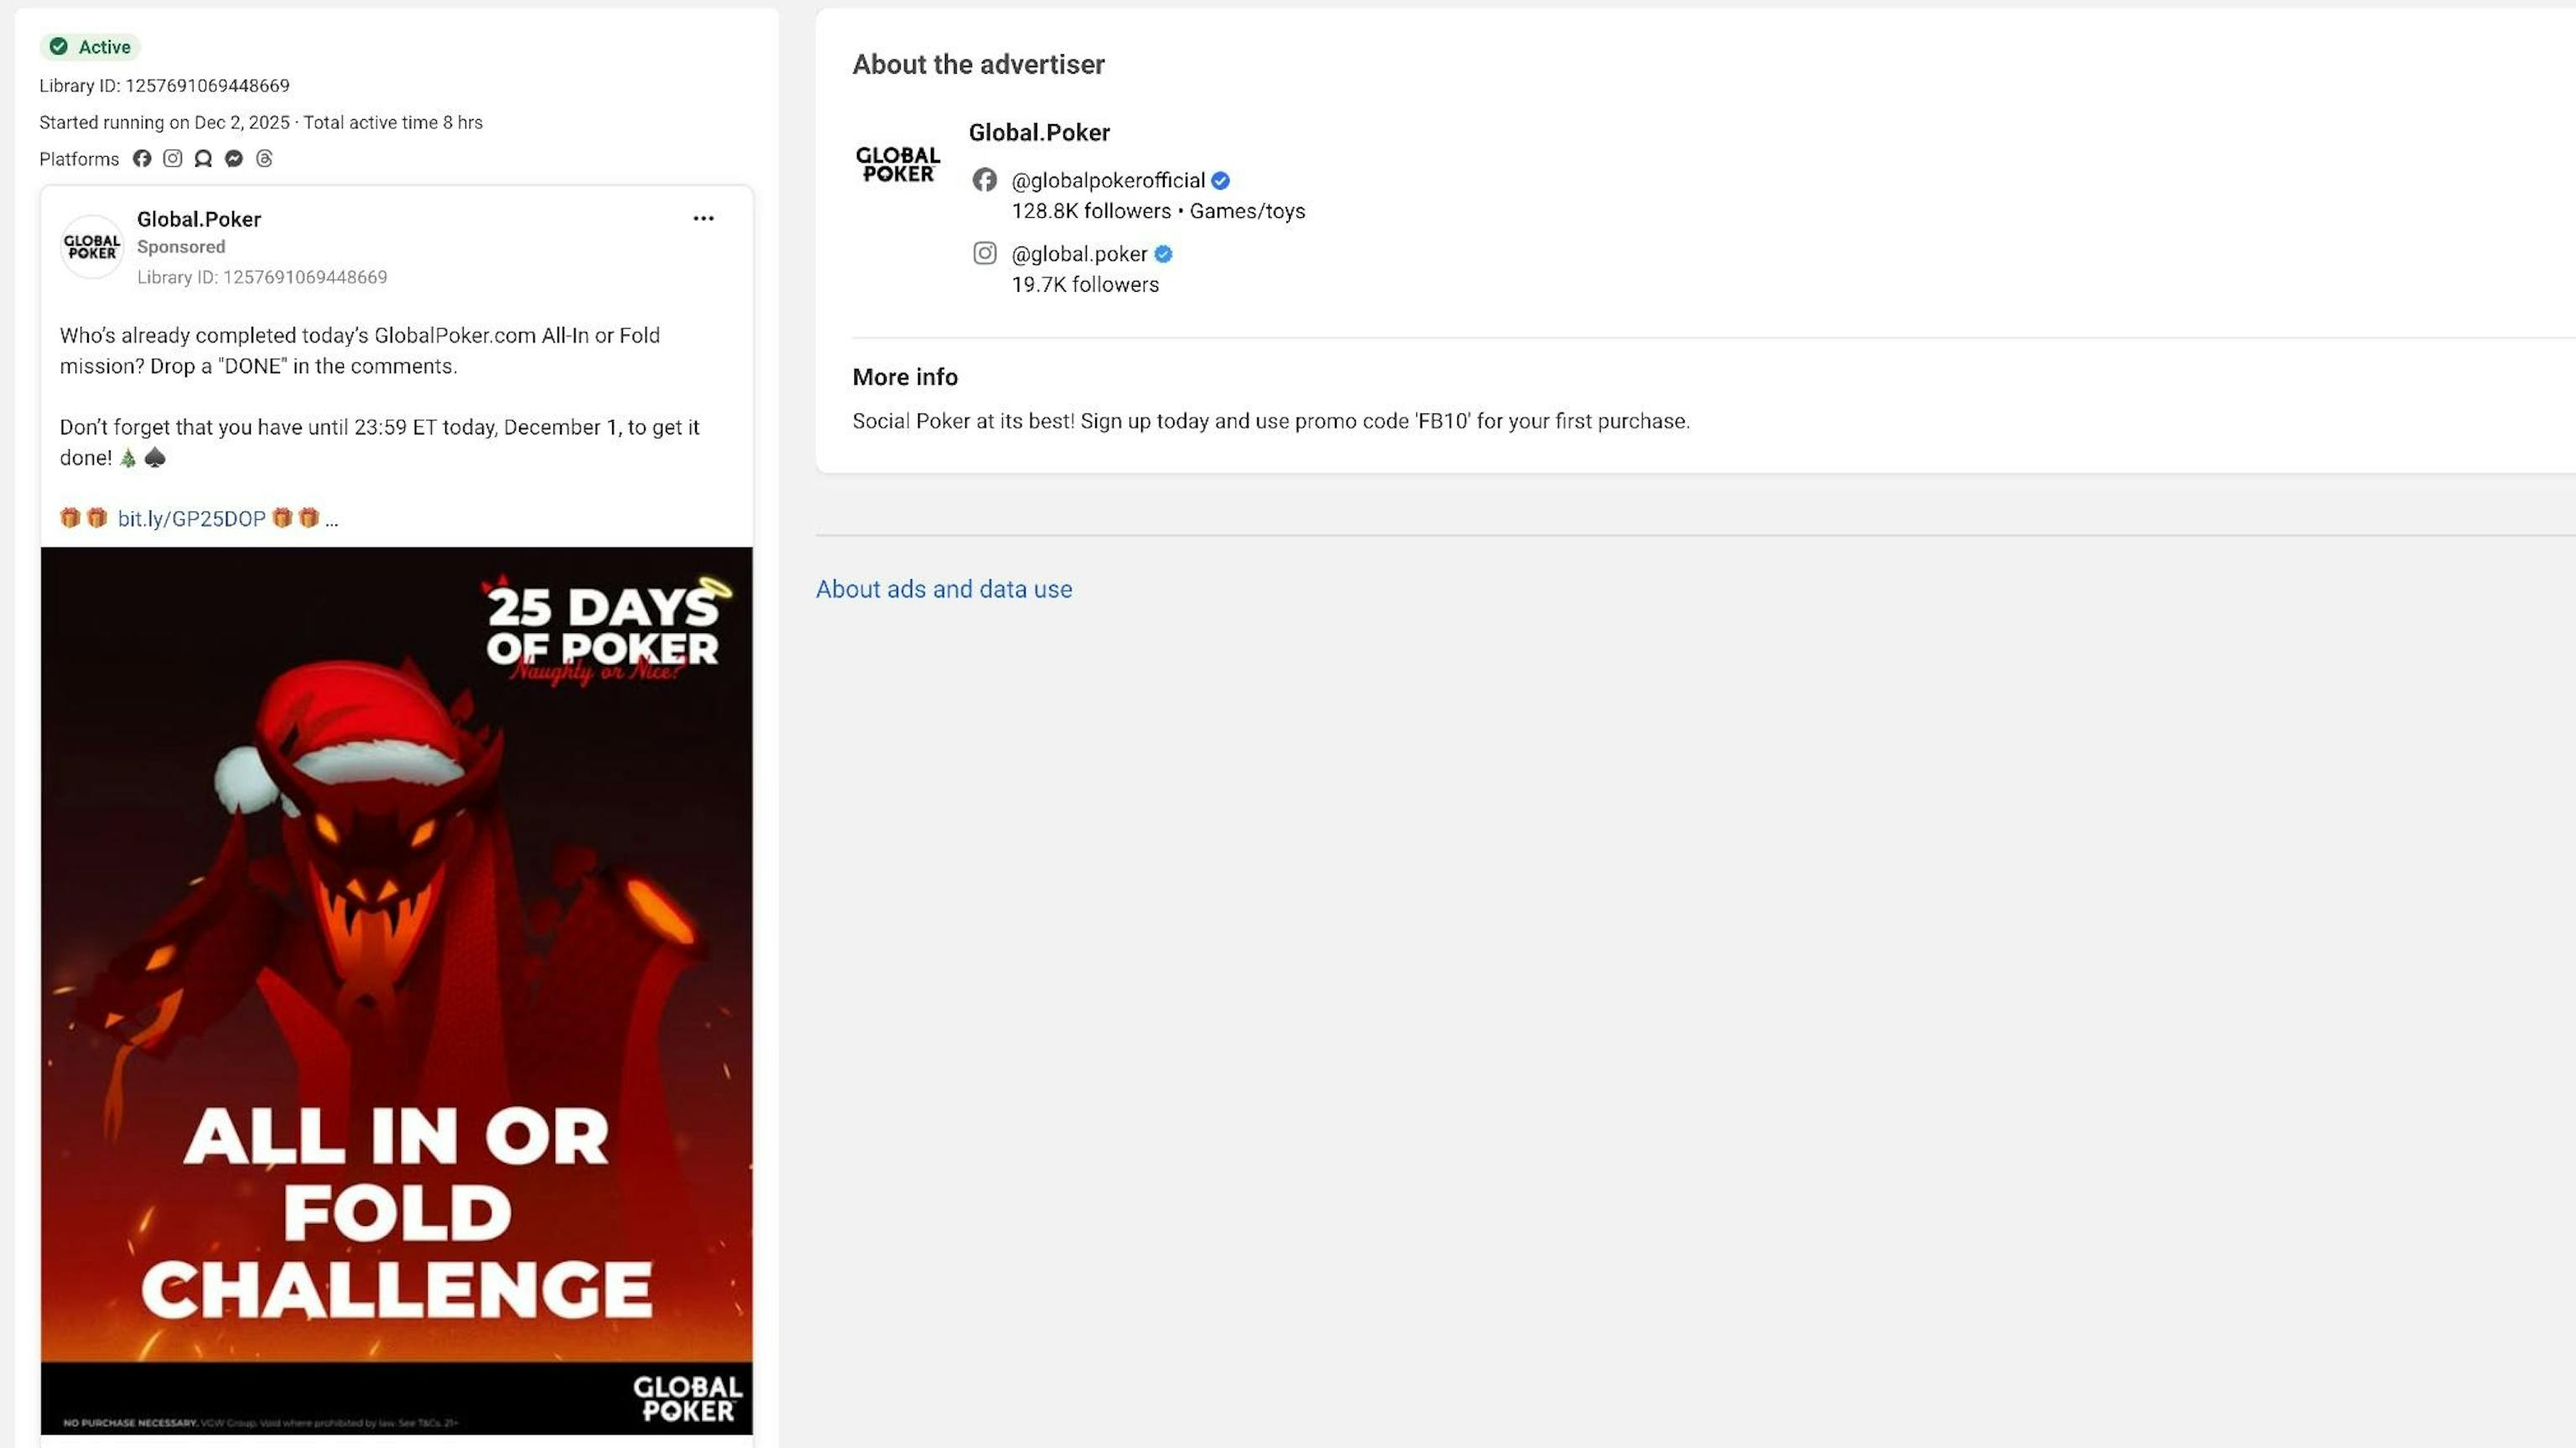Click Facebook icon beside @globalpokerofficial
The width and height of the screenshot is (2576, 1448).
point(985,180)
